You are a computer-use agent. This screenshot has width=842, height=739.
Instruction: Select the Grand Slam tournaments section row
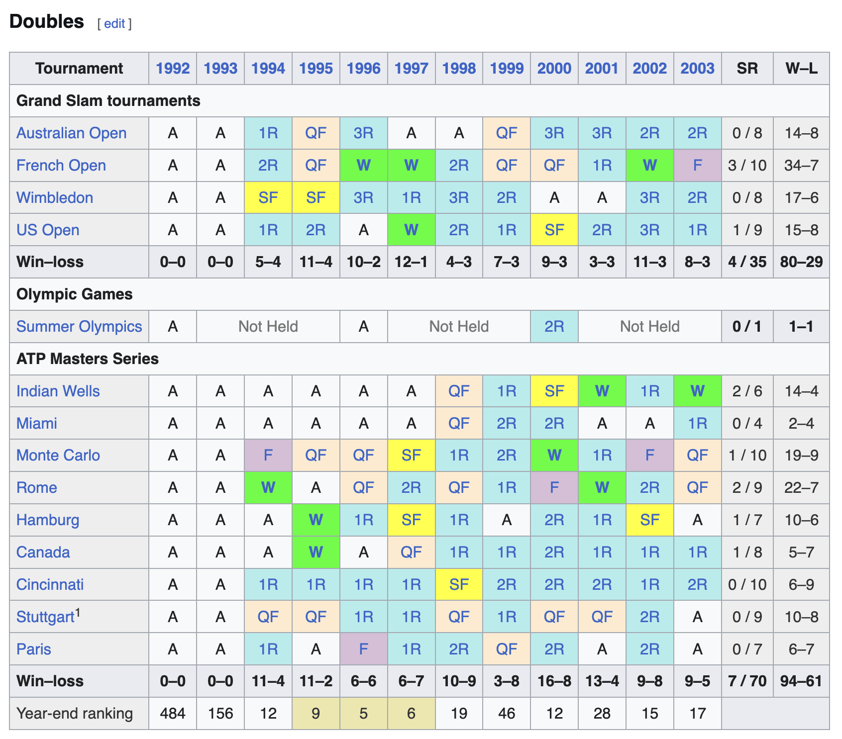coord(420,101)
